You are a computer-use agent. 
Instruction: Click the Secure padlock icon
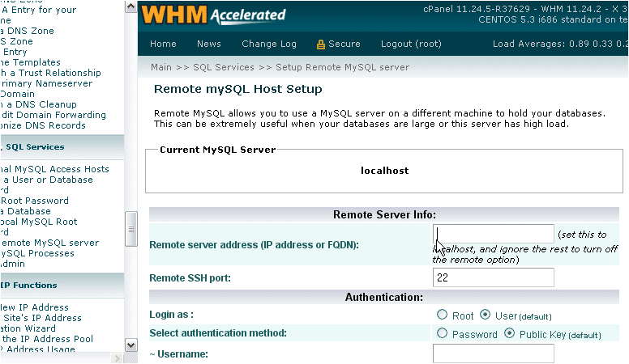[x=321, y=44]
